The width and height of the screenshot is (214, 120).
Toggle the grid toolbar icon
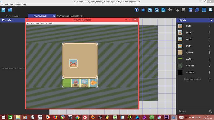[x=204, y=10]
